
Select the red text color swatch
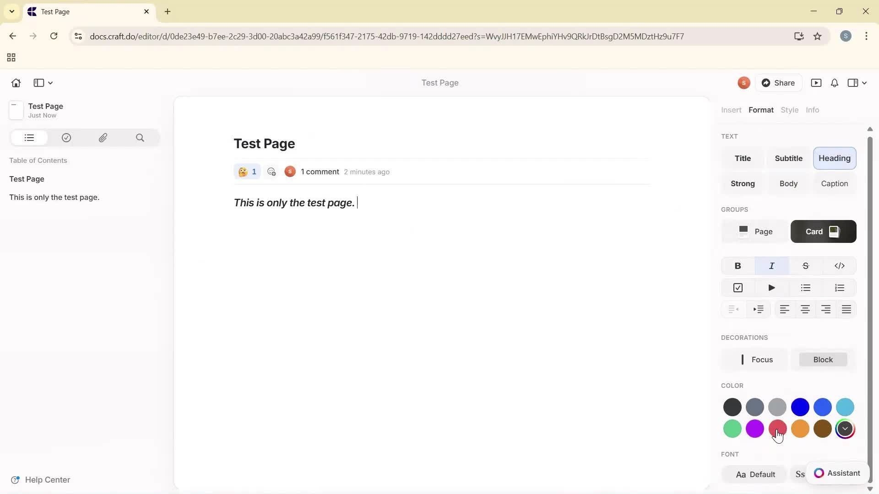pos(777,429)
